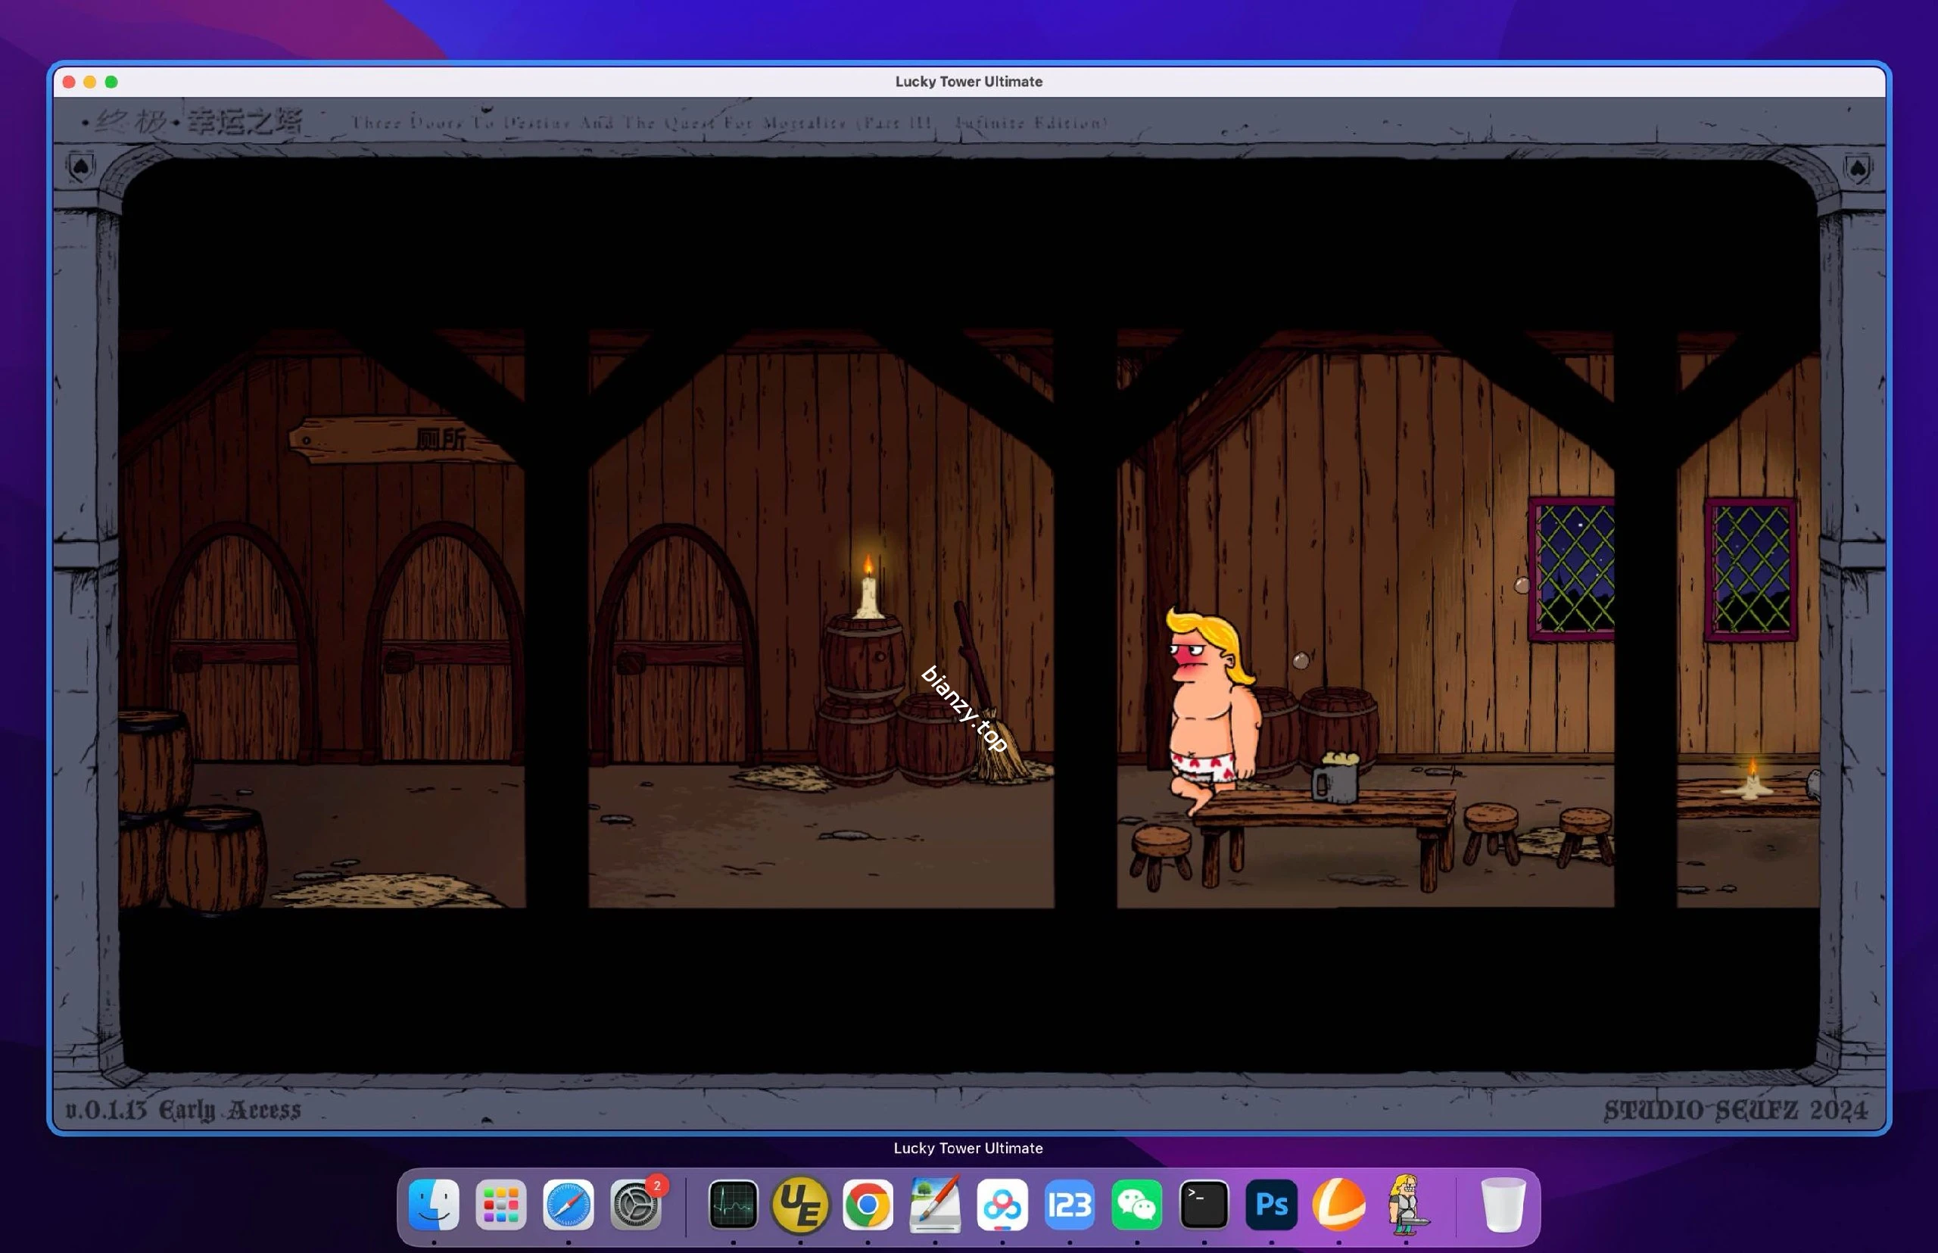Zoom the game window with the green button

(x=111, y=81)
